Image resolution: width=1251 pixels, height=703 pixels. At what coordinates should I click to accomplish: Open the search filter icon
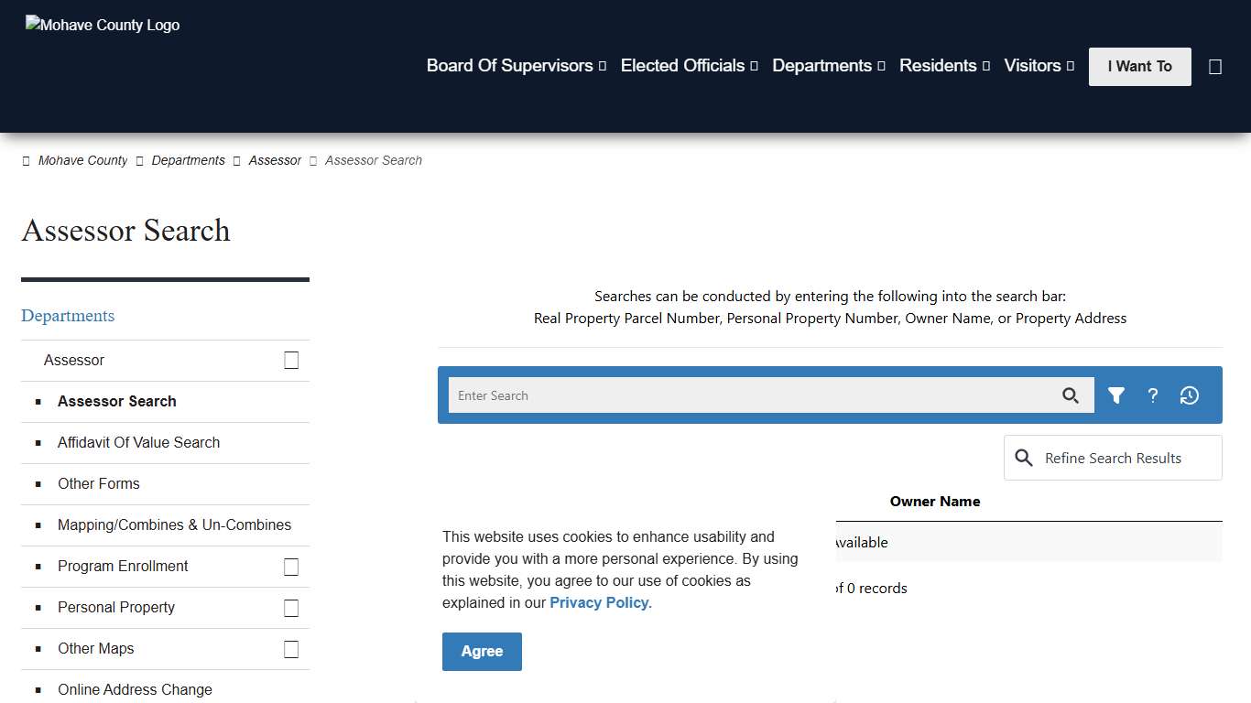point(1116,395)
